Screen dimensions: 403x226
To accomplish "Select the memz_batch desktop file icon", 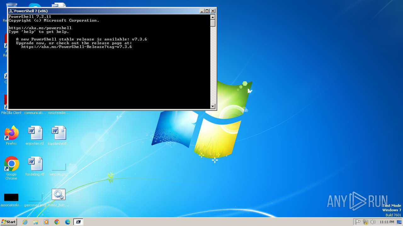I will [59, 197].
